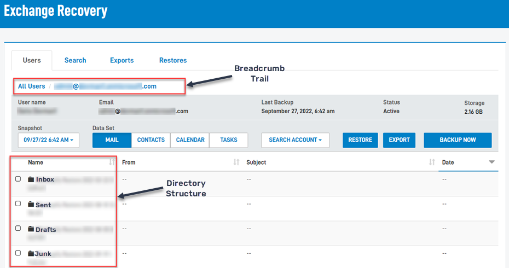Click the Junk folder name

pos(43,254)
